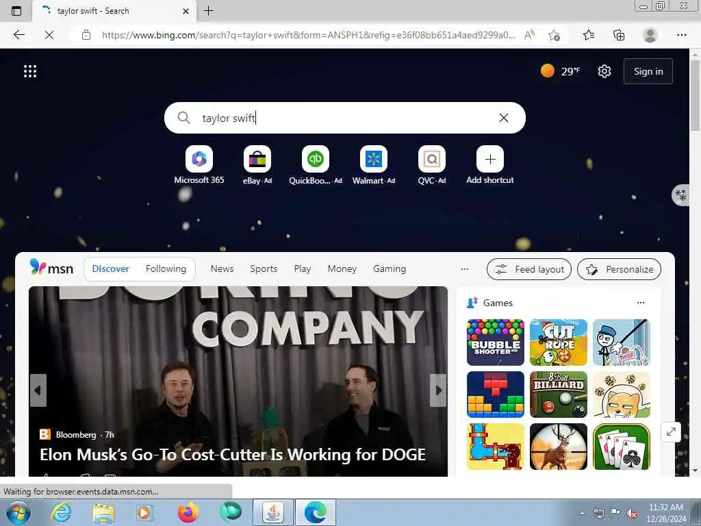This screenshot has width=701, height=526.
Task: Open a new tab with the plus button
Action: (208, 11)
